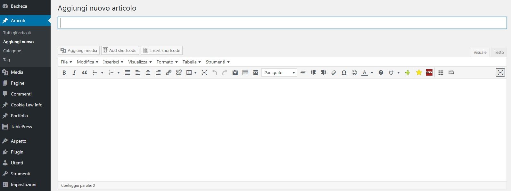The image size is (511, 191).
Task: Insert an emoticon with the smiley icon
Action: click(354, 72)
